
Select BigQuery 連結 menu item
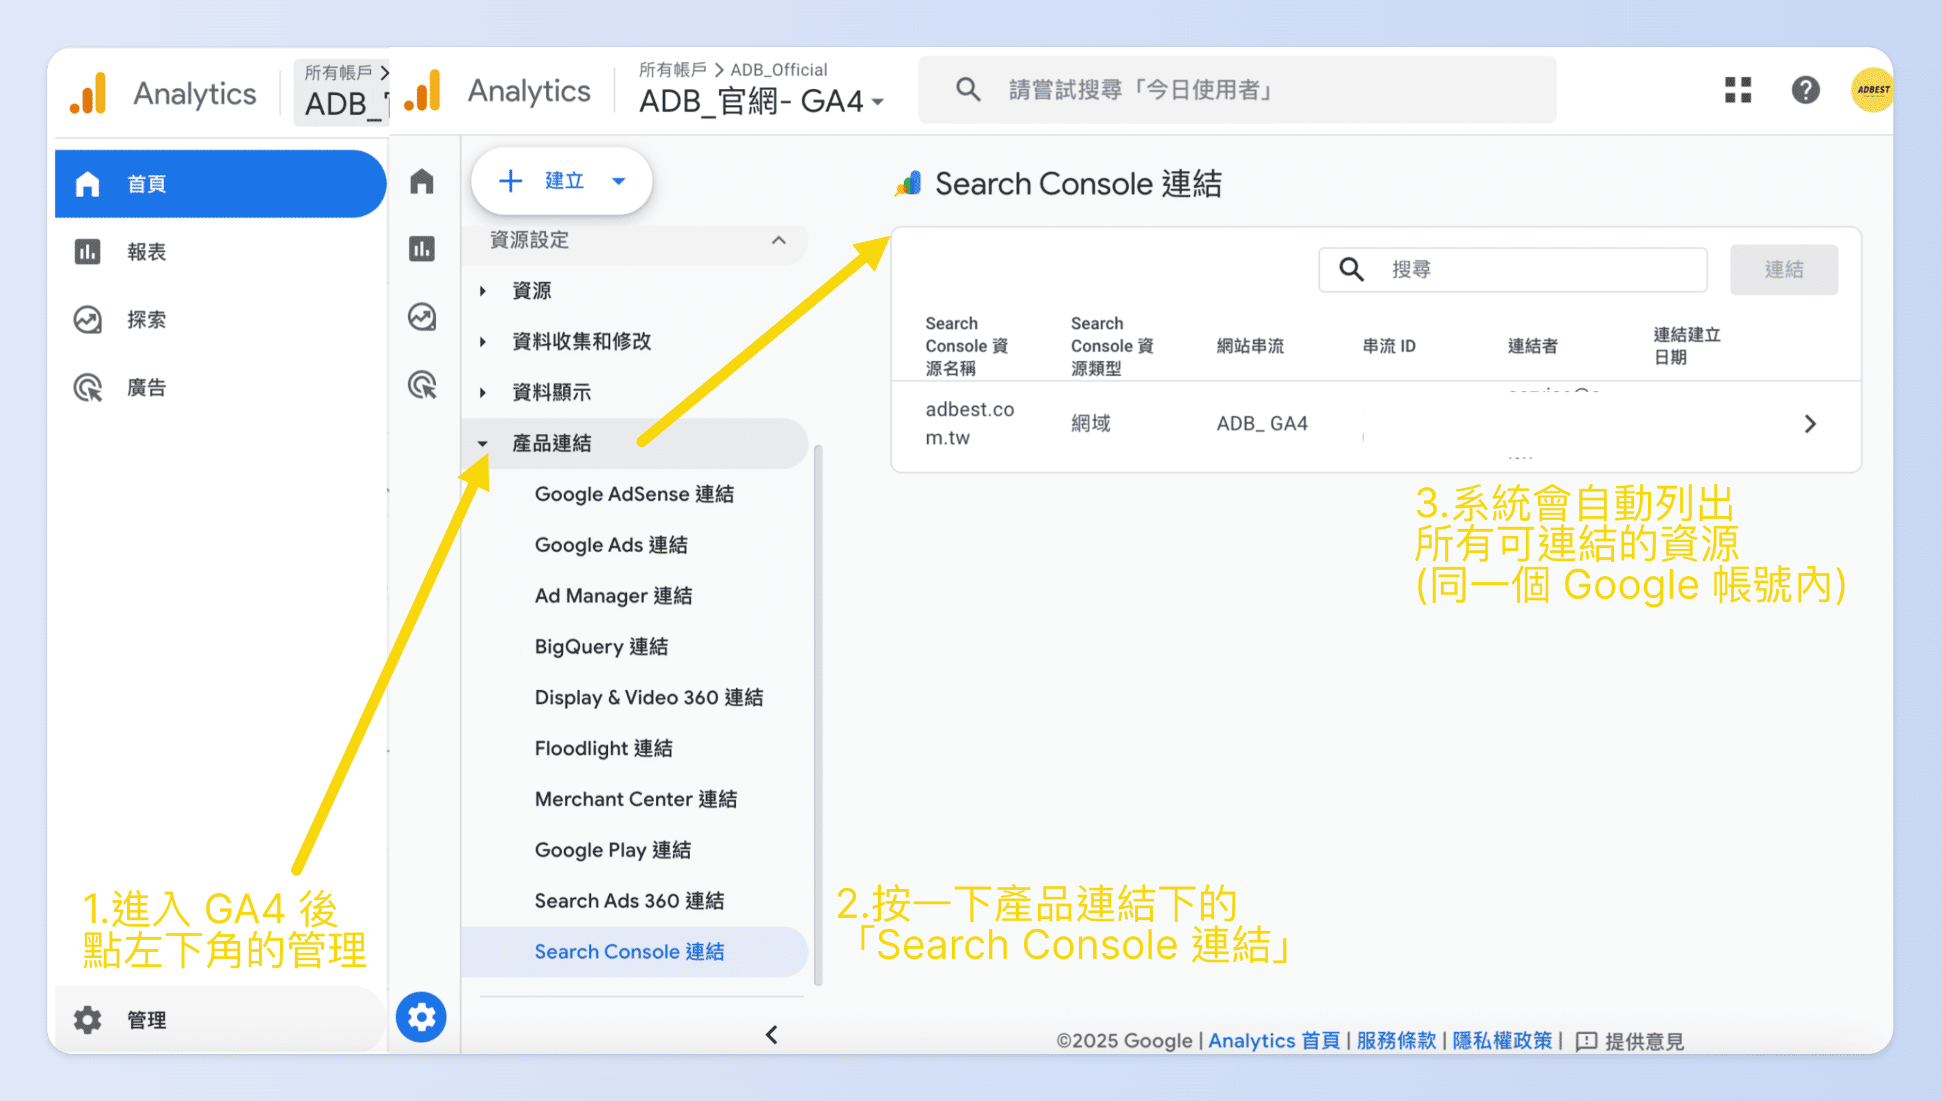pos(601,647)
